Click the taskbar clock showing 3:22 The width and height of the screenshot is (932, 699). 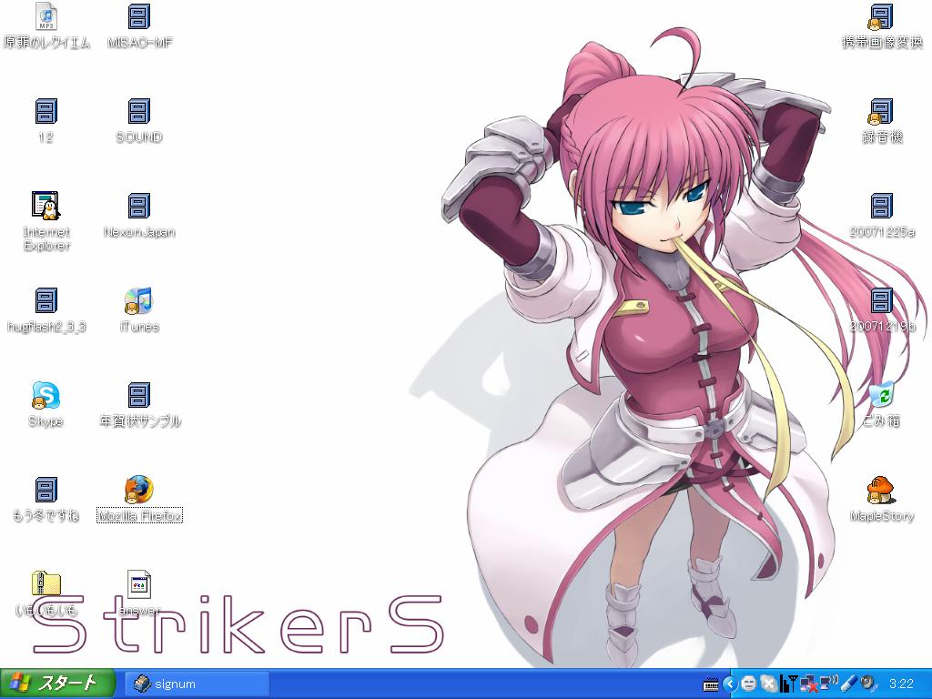pos(901,684)
